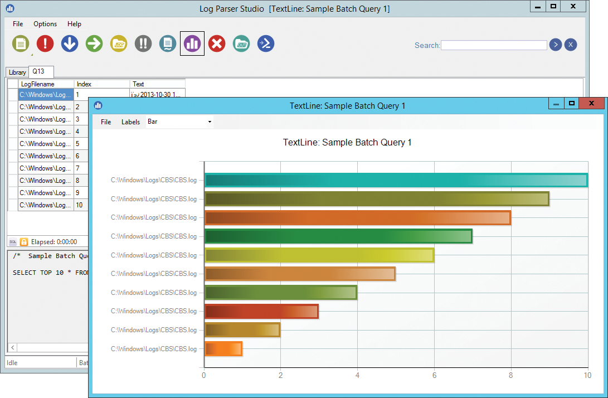This screenshot has height=398, width=608.
Task: Select the purple chart graphing icon
Action: tap(192, 43)
